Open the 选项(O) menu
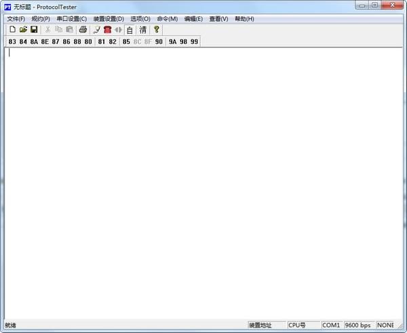 click(x=140, y=19)
